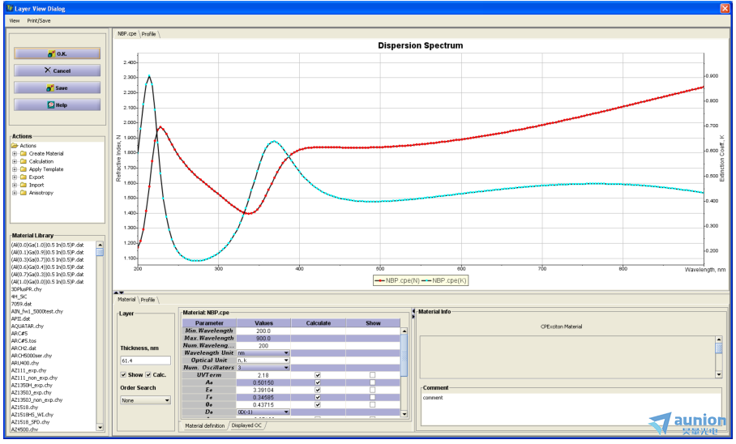Click the Calculation folder icon
The width and height of the screenshot is (736, 444).
[23, 161]
